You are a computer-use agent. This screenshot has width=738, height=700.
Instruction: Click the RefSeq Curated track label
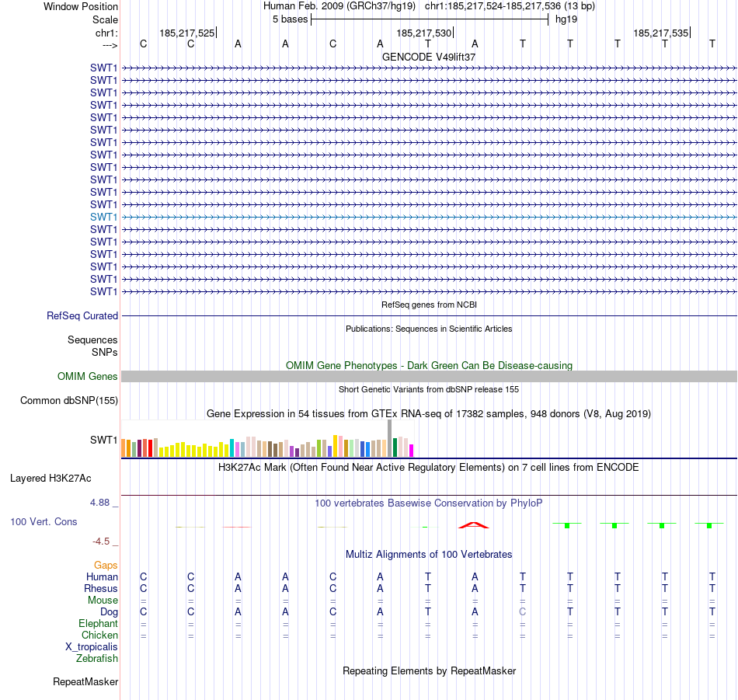pyautogui.click(x=82, y=316)
